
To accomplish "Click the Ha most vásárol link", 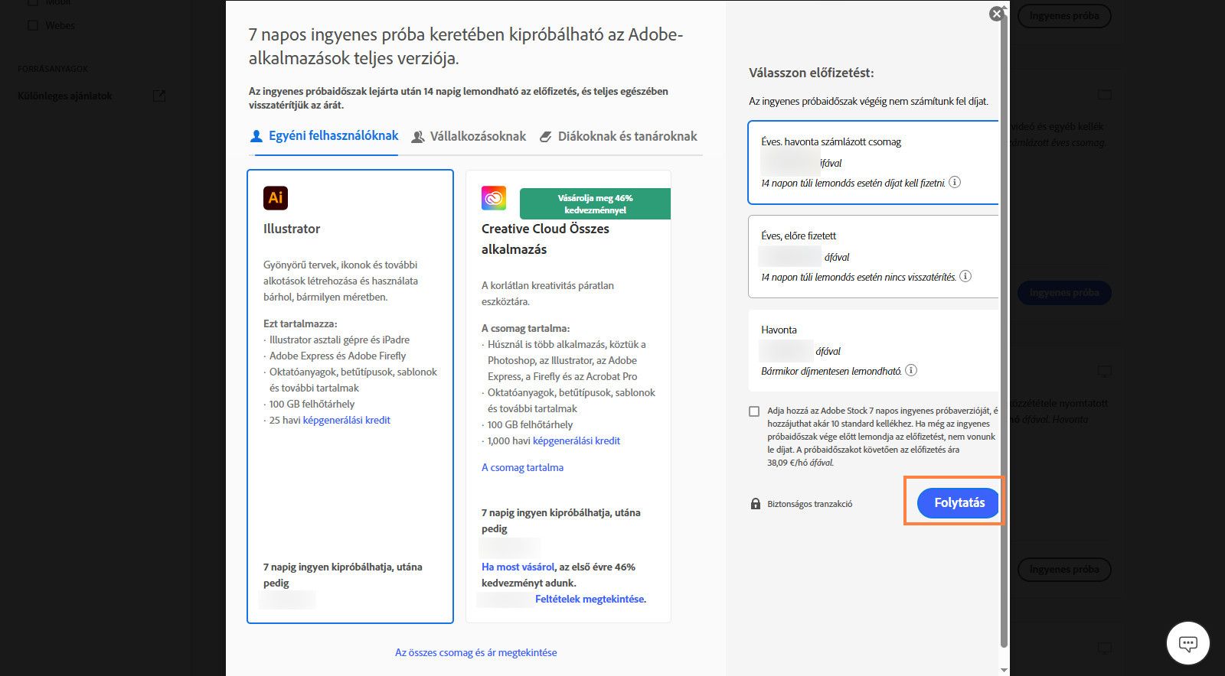I will coord(518,567).
